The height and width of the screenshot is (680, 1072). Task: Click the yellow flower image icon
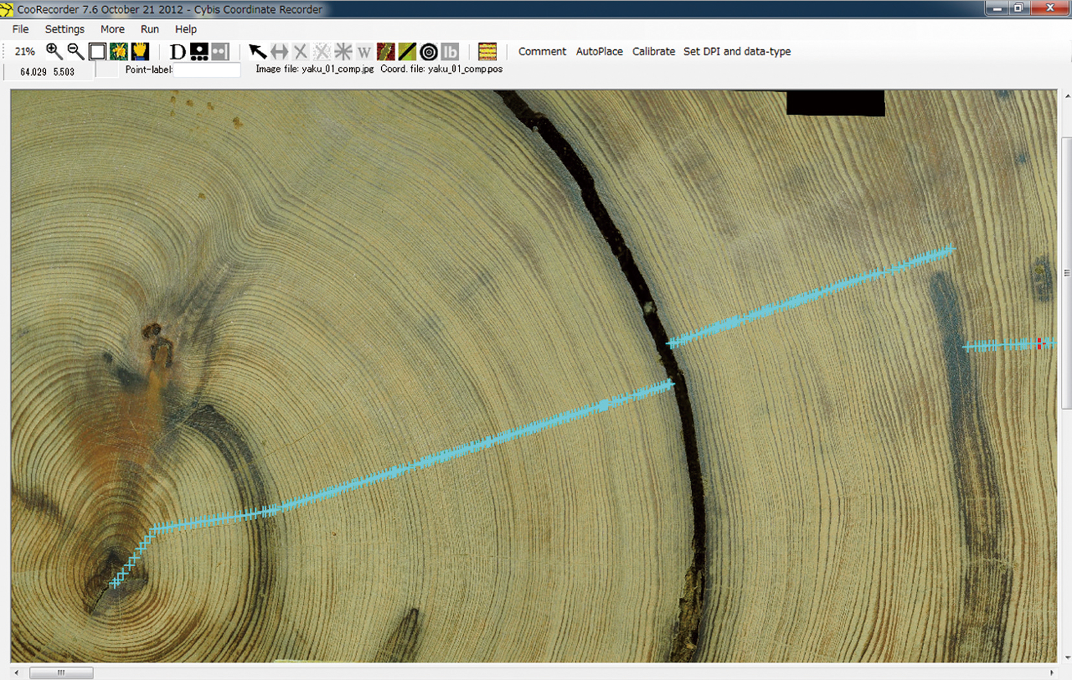coord(119,51)
